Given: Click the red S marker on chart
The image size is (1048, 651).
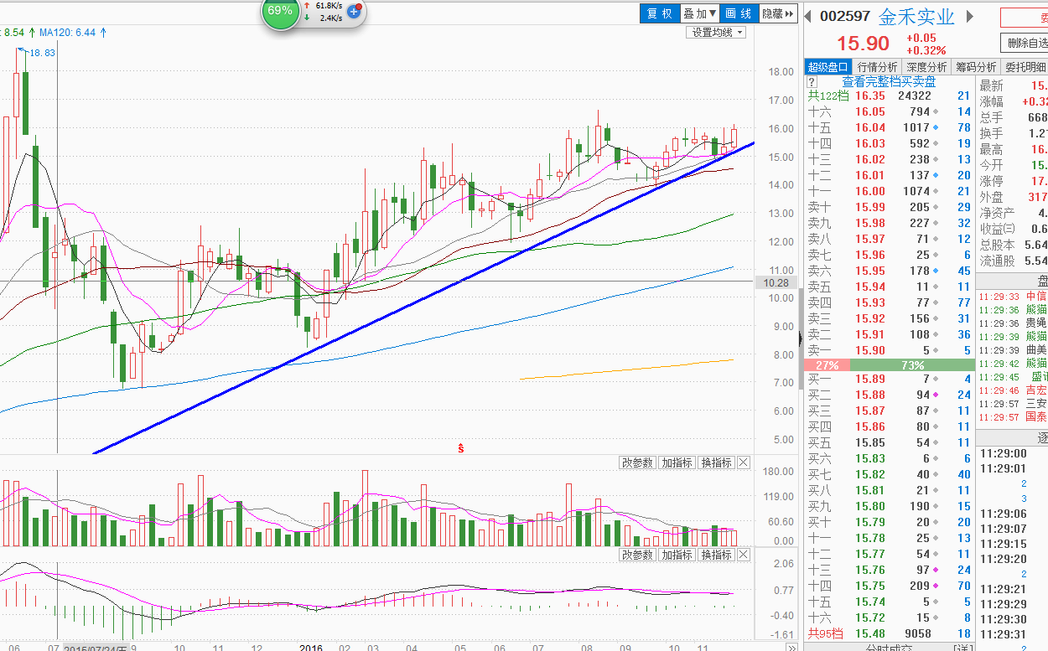Looking at the screenshot, I should tap(460, 448).
